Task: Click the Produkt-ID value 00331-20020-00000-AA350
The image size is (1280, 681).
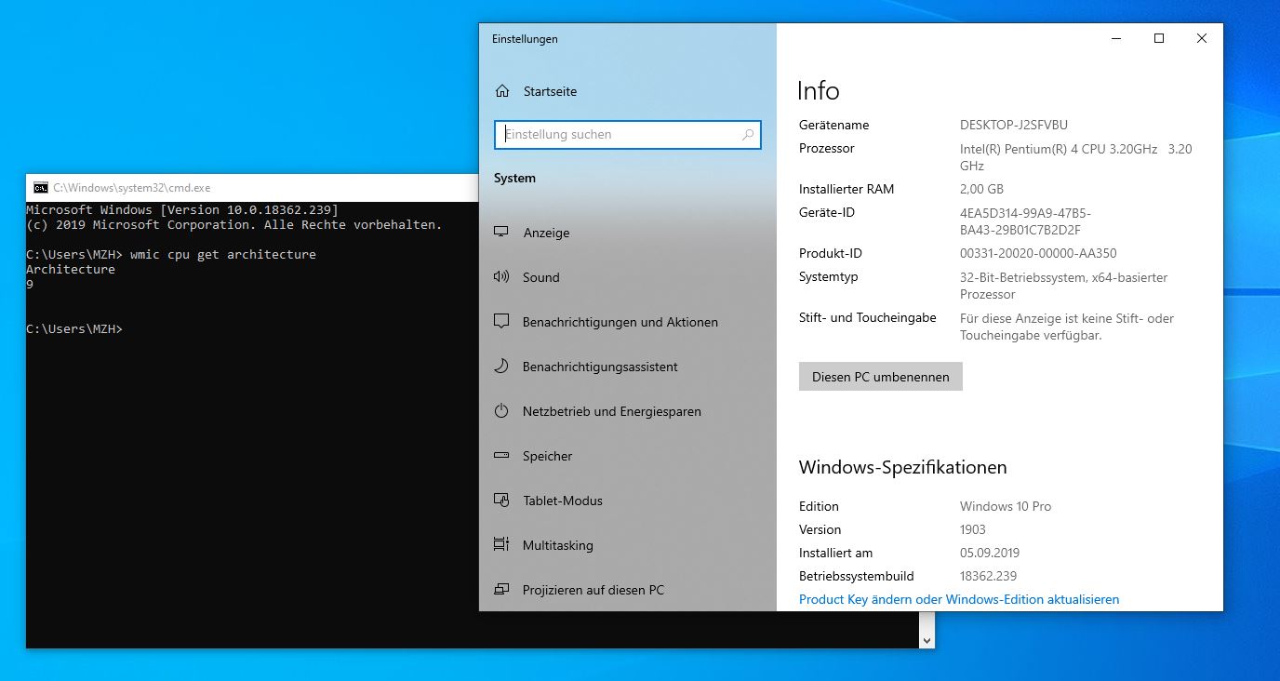Action: pyautogui.click(x=1038, y=254)
